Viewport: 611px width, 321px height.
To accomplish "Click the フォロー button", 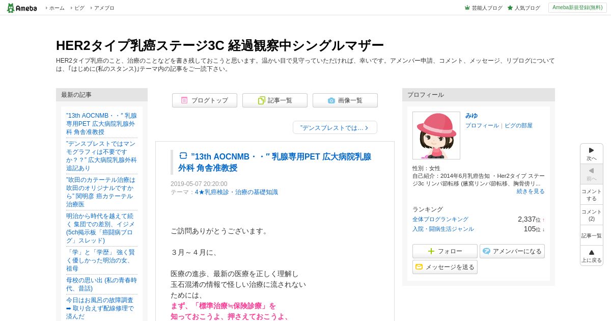I will click(445, 251).
